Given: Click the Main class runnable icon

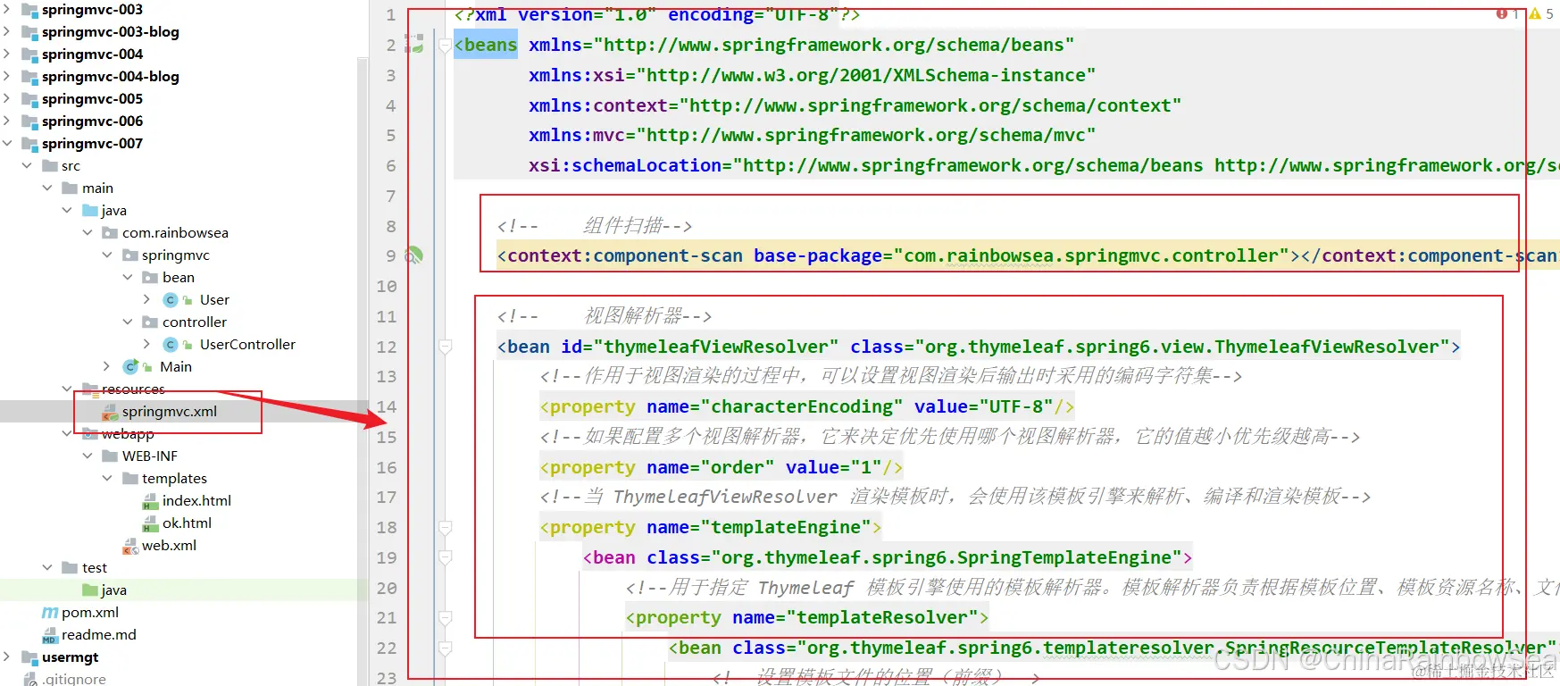Looking at the screenshot, I should click(x=132, y=366).
